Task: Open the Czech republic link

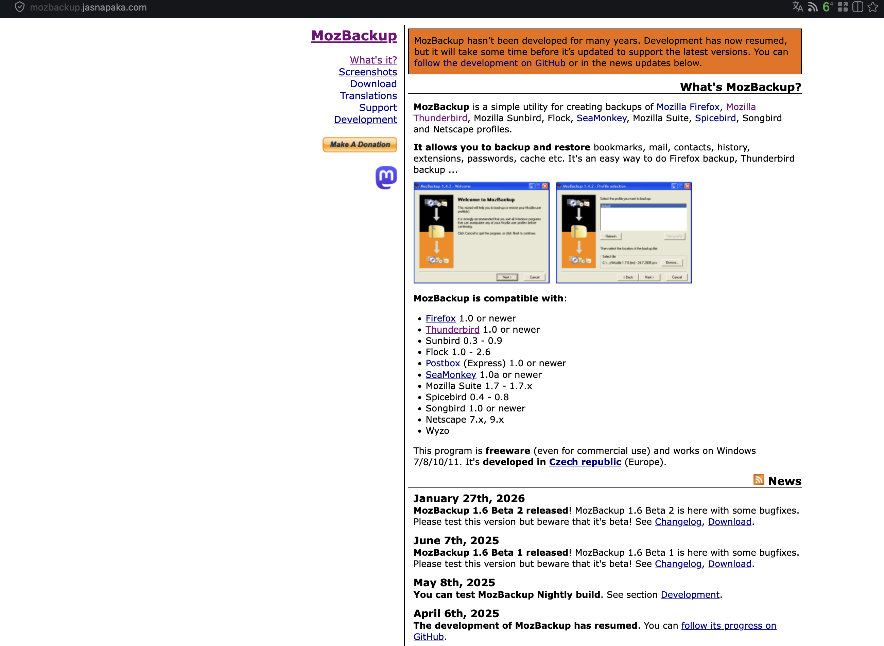Action: coord(585,462)
